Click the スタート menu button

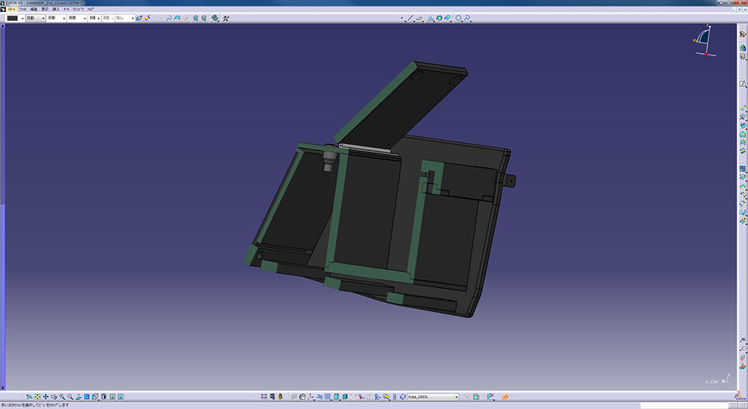coord(11,8)
